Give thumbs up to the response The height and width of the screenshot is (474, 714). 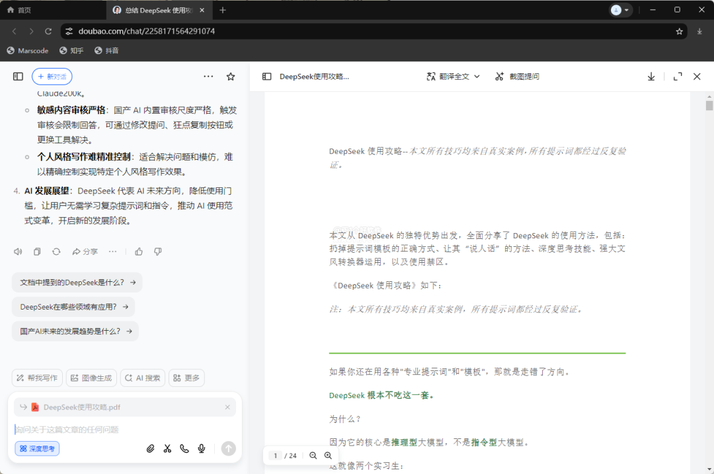(x=139, y=252)
